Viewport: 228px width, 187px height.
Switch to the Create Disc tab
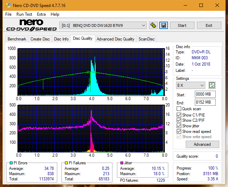pyautogui.click(x=40, y=39)
